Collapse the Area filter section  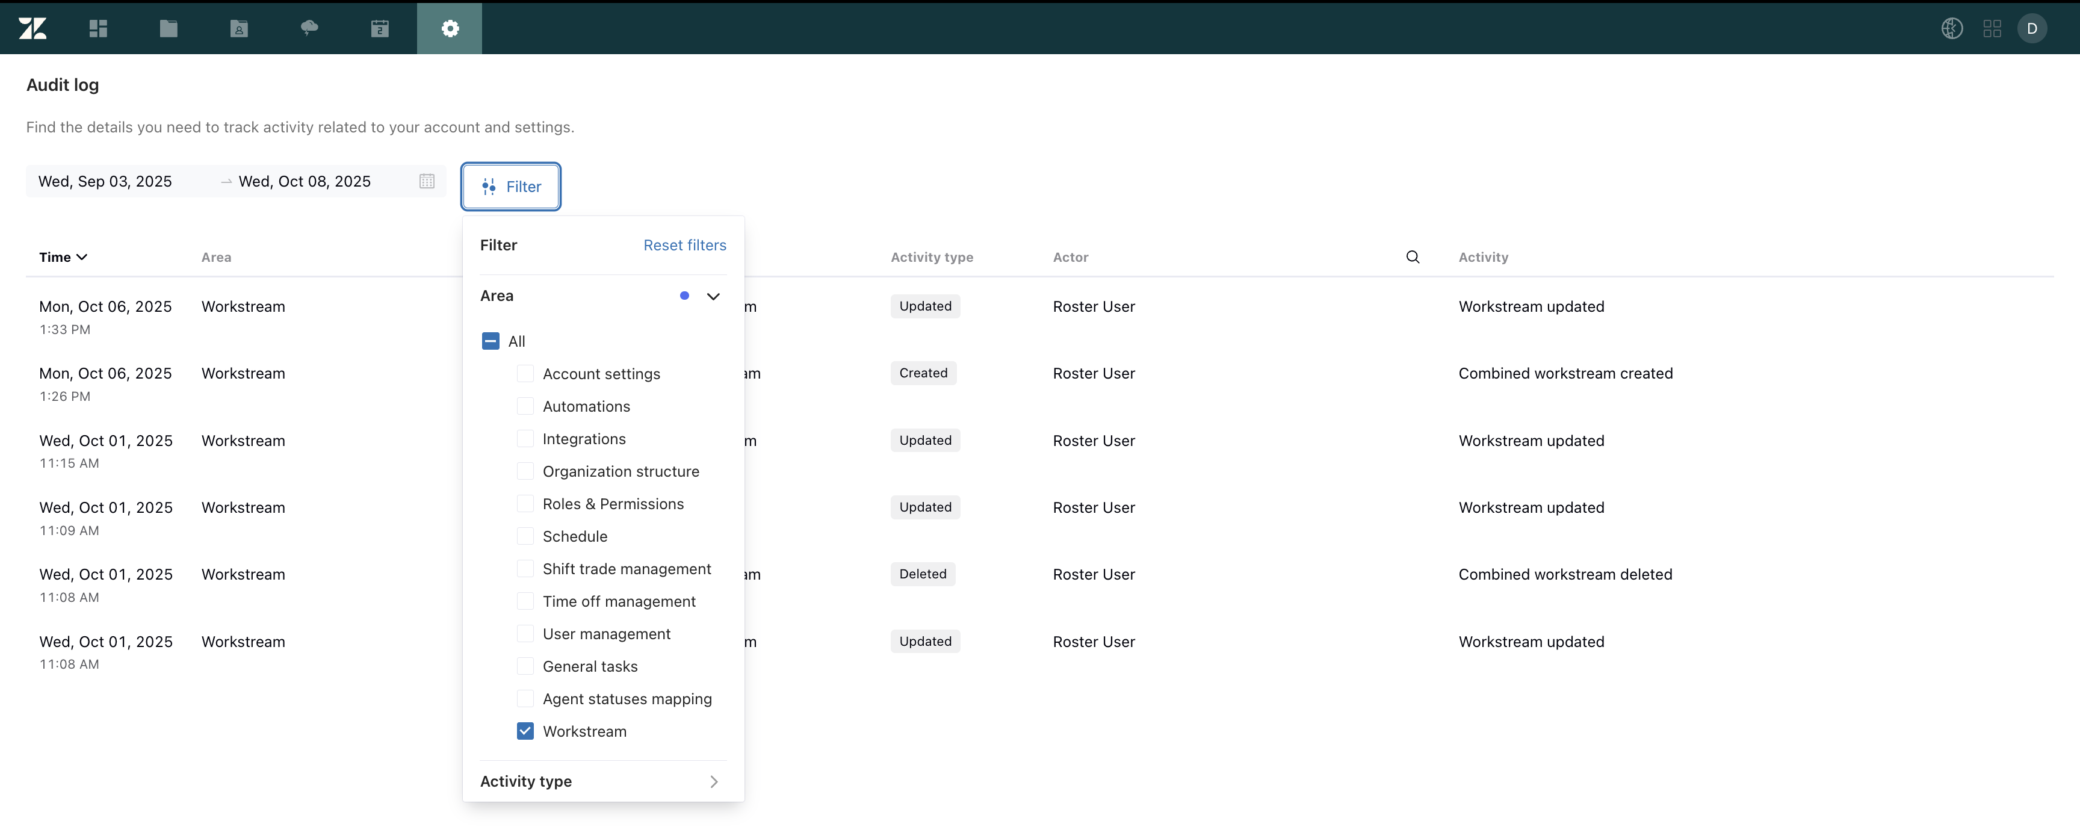[713, 296]
